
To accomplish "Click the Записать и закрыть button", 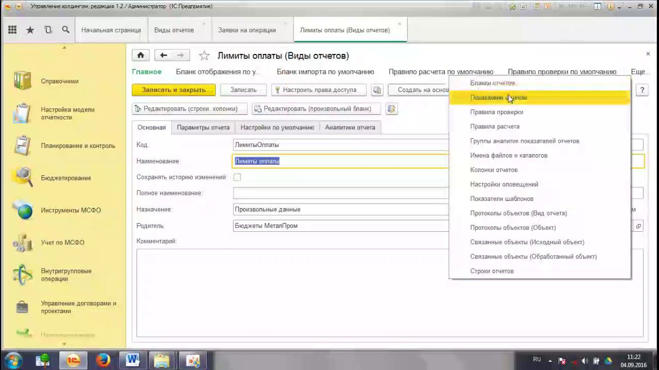I will pyautogui.click(x=174, y=90).
